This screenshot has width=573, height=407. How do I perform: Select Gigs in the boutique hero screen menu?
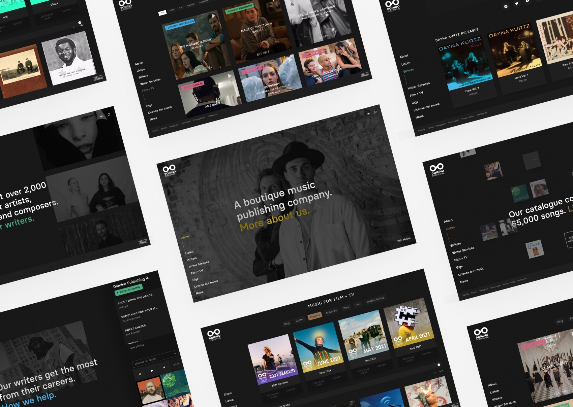click(195, 279)
